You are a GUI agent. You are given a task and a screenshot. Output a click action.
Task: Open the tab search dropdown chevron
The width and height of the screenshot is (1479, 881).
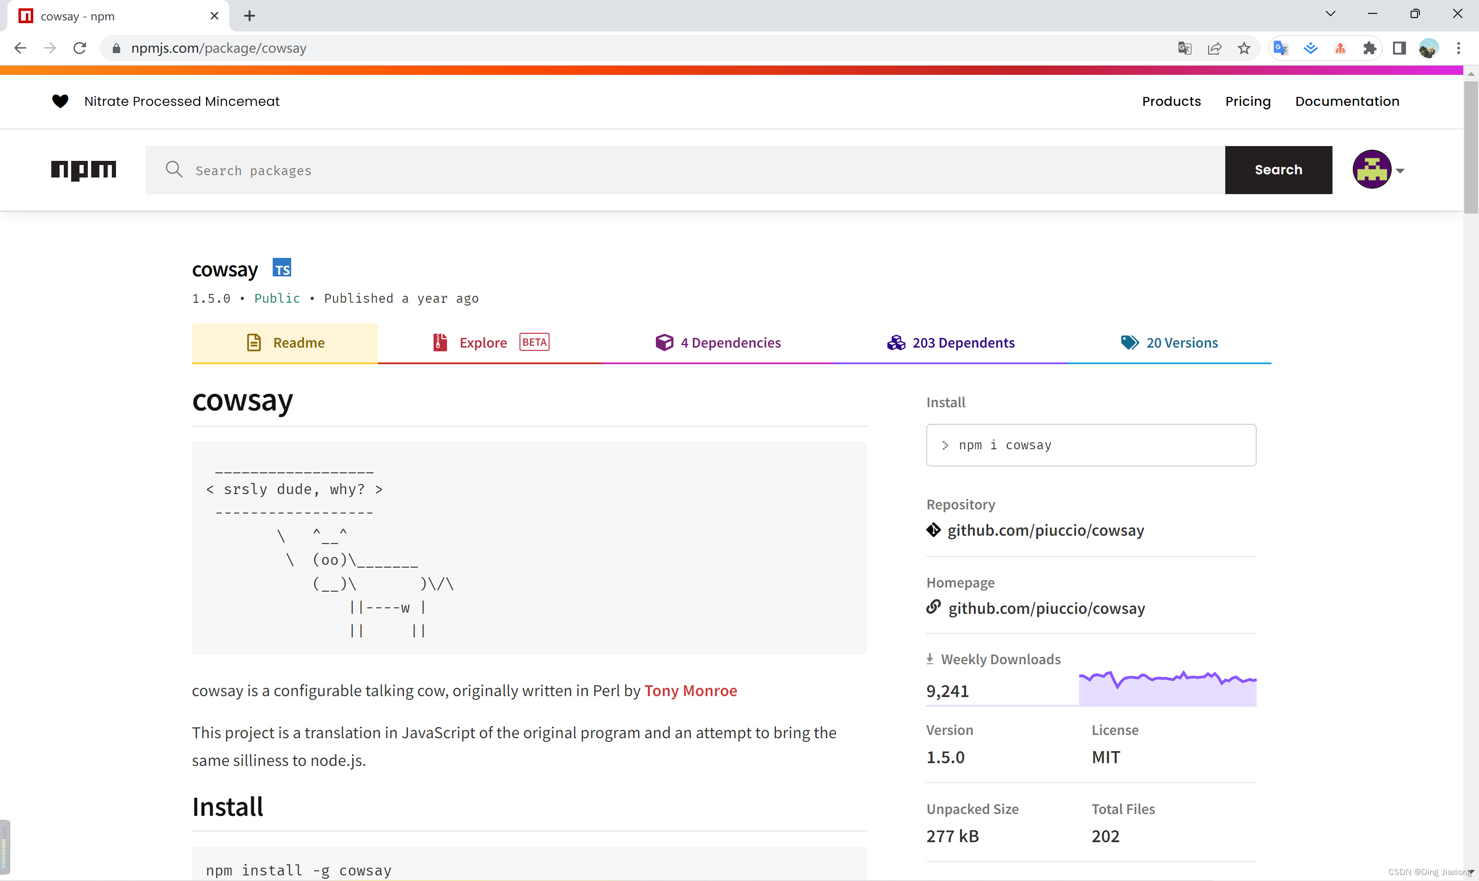click(1331, 14)
